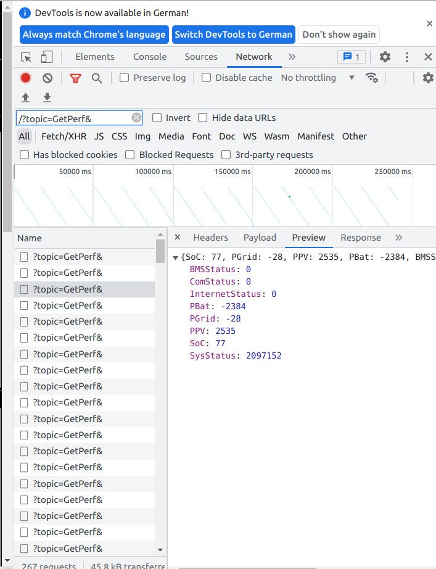Open network search with magnifier icon
This screenshot has height=569, width=436.
pyautogui.click(x=96, y=78)
